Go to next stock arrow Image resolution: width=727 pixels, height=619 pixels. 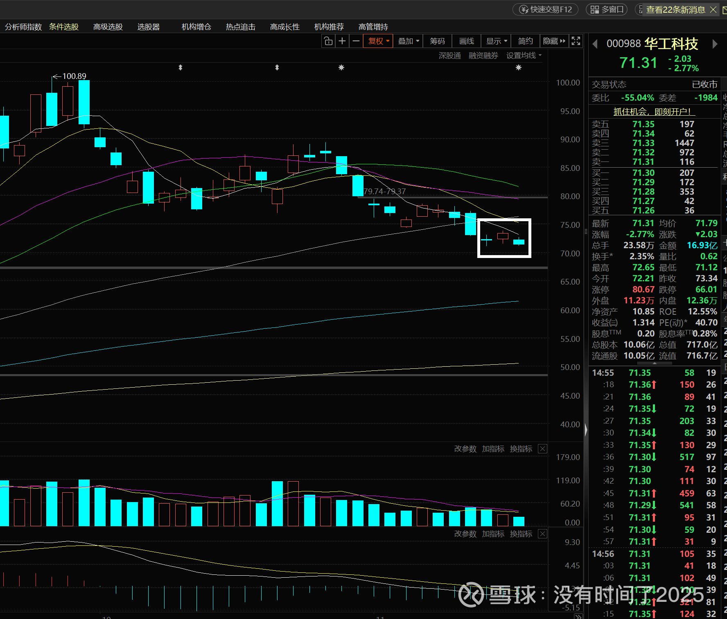715,44
